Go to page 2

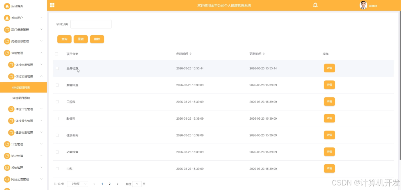110,184
